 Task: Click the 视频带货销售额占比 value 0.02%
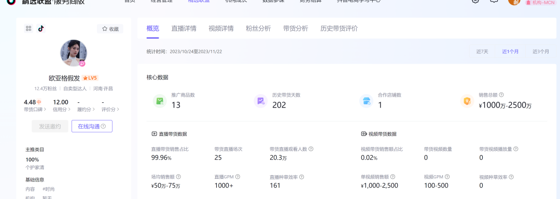click(x=369, y=158)
